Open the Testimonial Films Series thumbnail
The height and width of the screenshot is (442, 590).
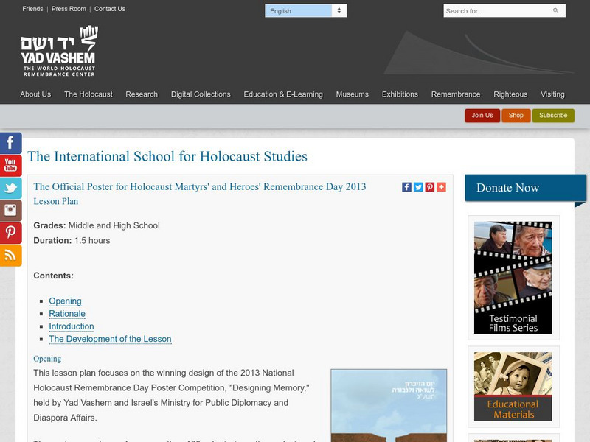coord(513,276)
